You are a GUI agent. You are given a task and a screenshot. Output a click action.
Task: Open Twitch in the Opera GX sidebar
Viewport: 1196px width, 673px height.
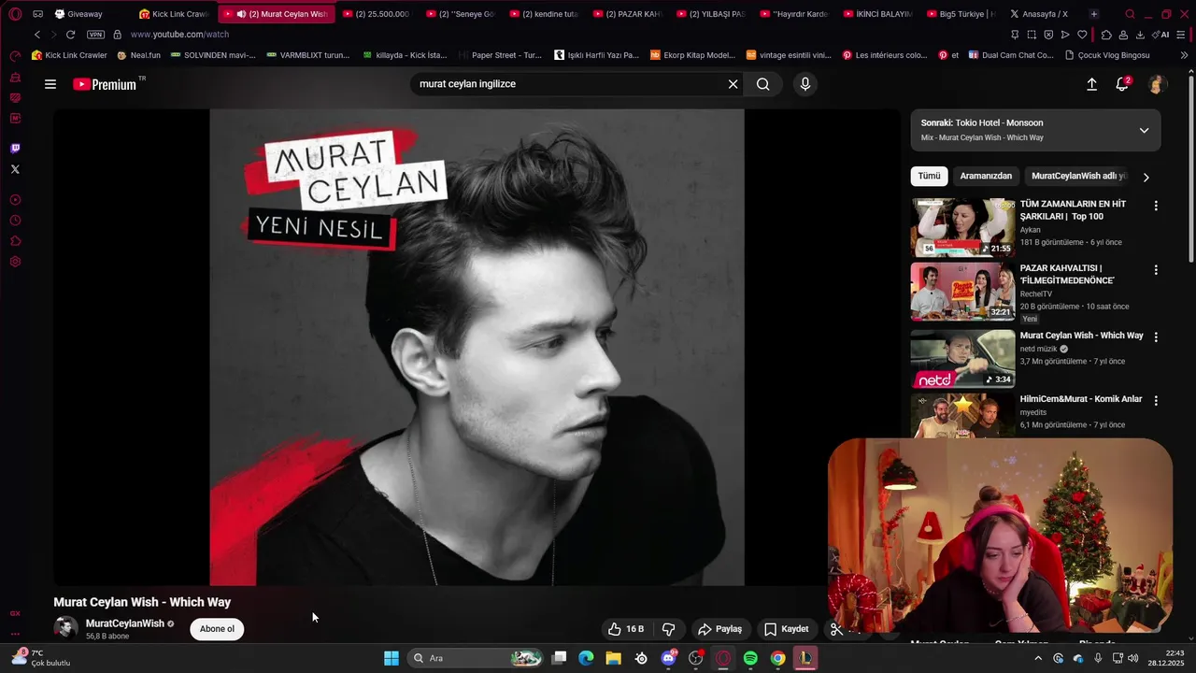[15, 148]
